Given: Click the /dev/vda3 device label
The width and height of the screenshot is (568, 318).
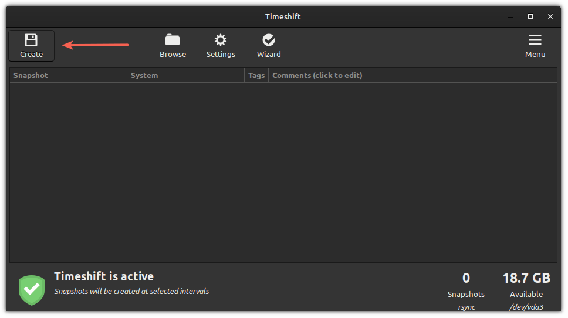Looking at the screenshot, I should click(x=526, y=307).
